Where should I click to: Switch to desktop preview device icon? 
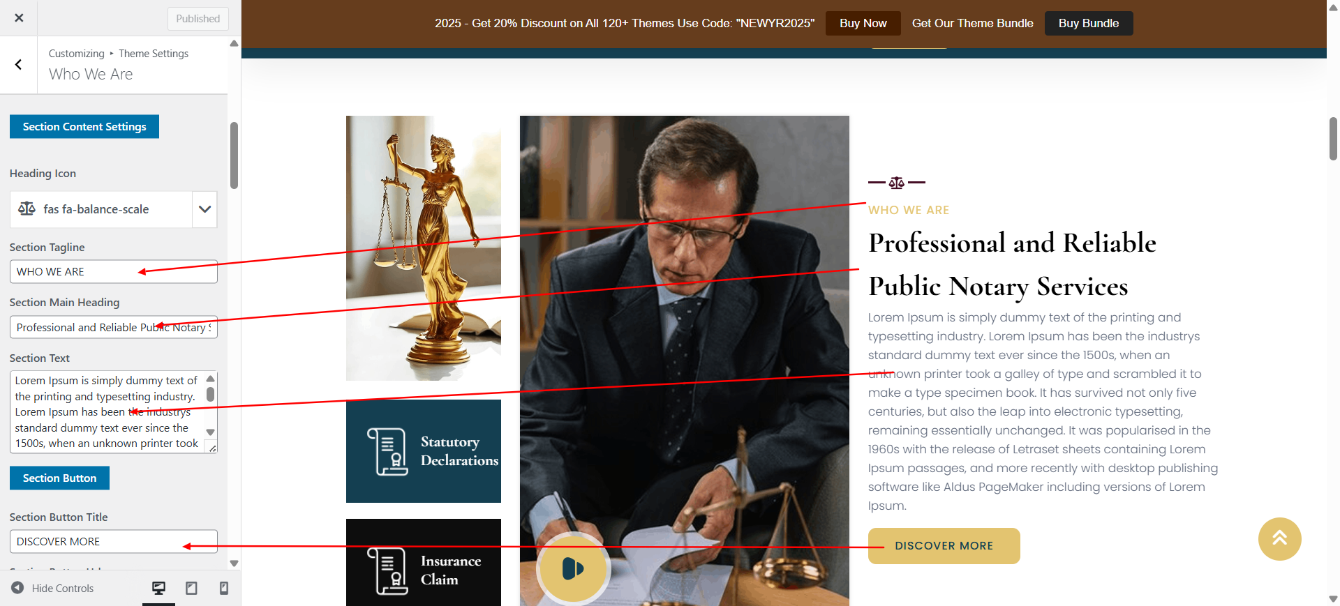(x=159, y=589)
